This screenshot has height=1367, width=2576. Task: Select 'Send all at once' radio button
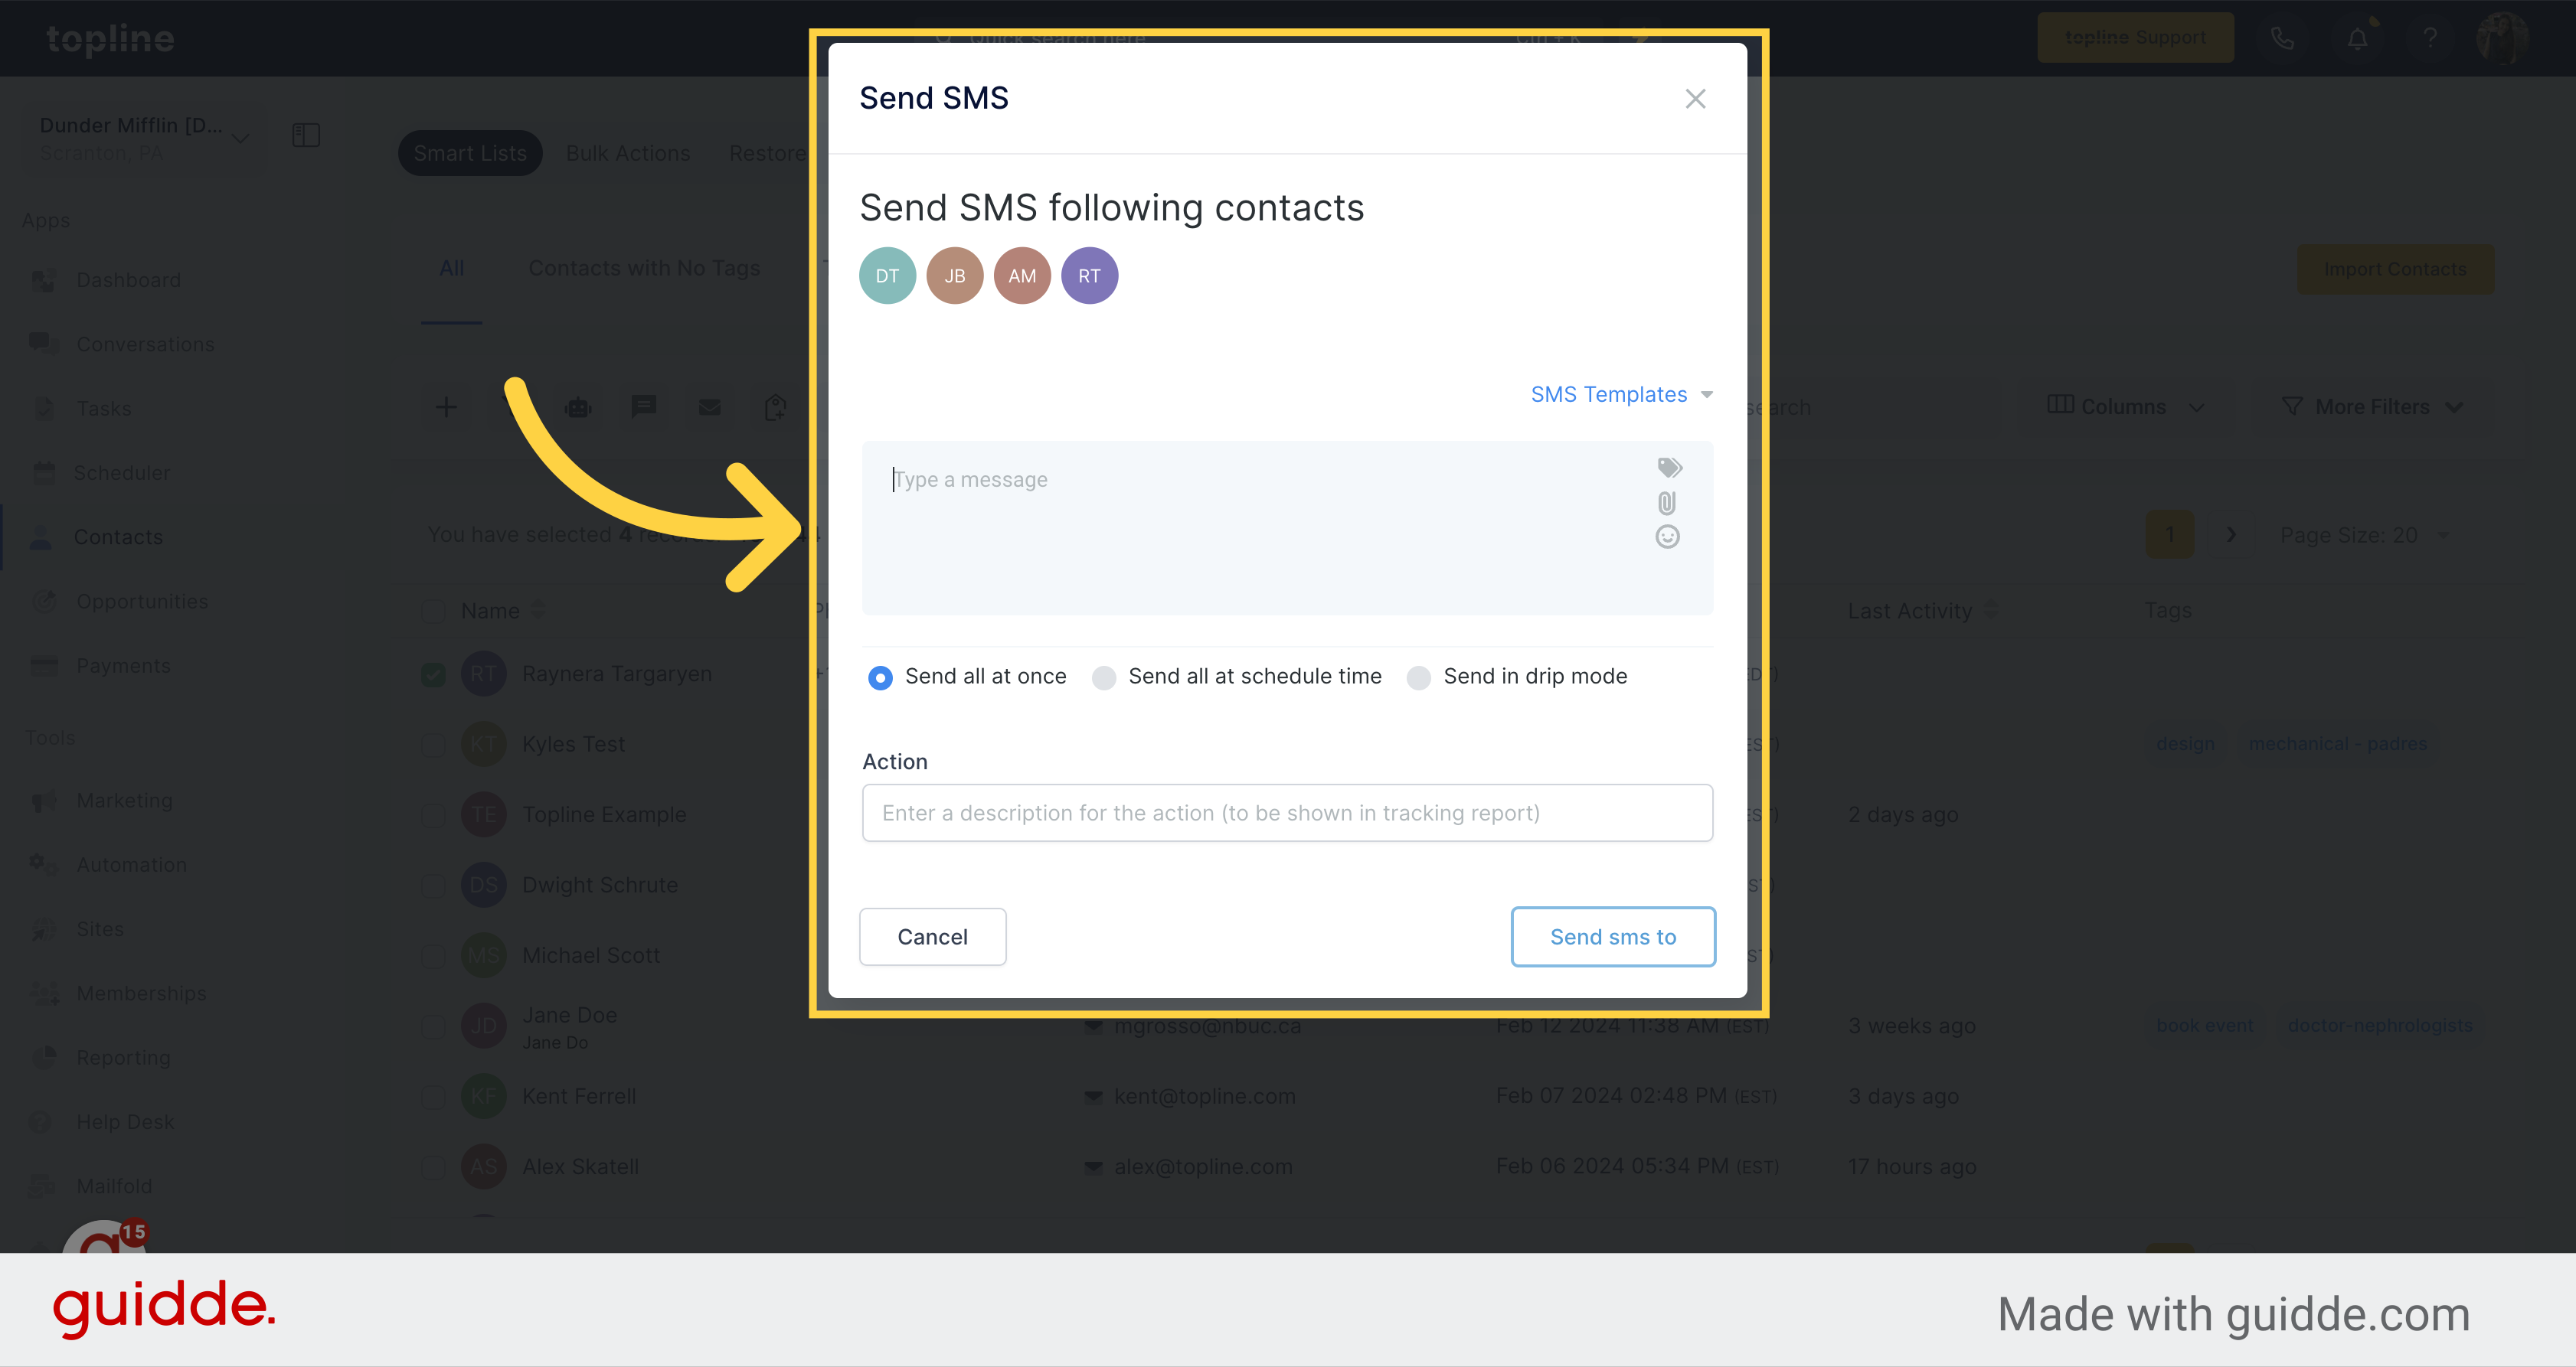[881, 677]
